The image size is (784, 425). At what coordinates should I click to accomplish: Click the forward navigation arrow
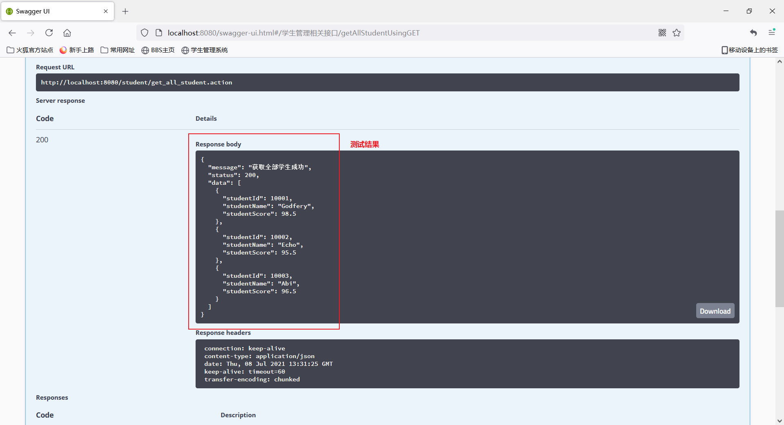coord(31,33)
